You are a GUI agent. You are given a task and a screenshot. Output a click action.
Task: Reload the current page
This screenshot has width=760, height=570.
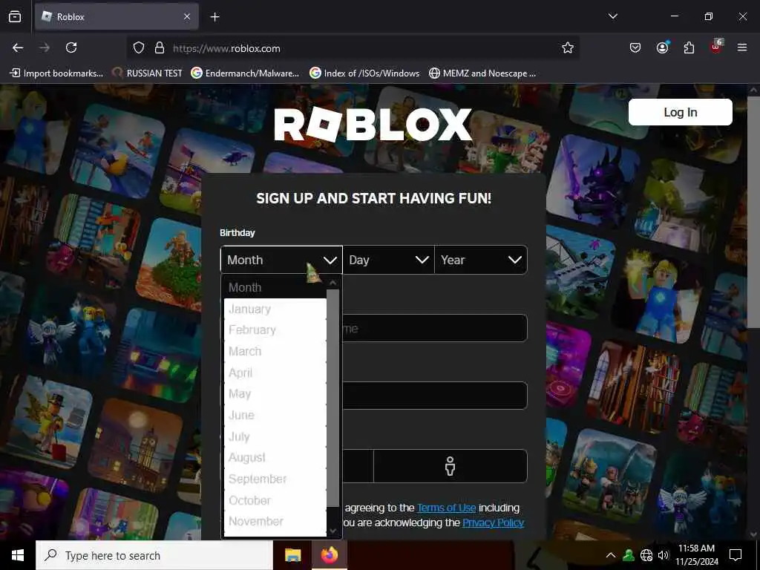pyautogui.click(x=71, y=47)
